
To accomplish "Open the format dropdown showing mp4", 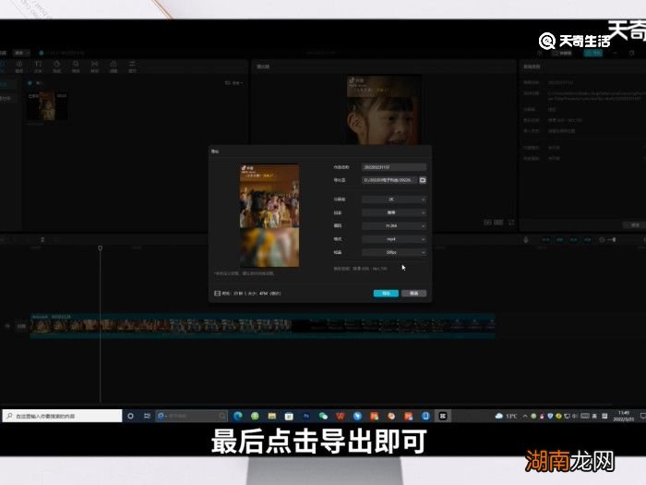I will click(x=394, y=238).
